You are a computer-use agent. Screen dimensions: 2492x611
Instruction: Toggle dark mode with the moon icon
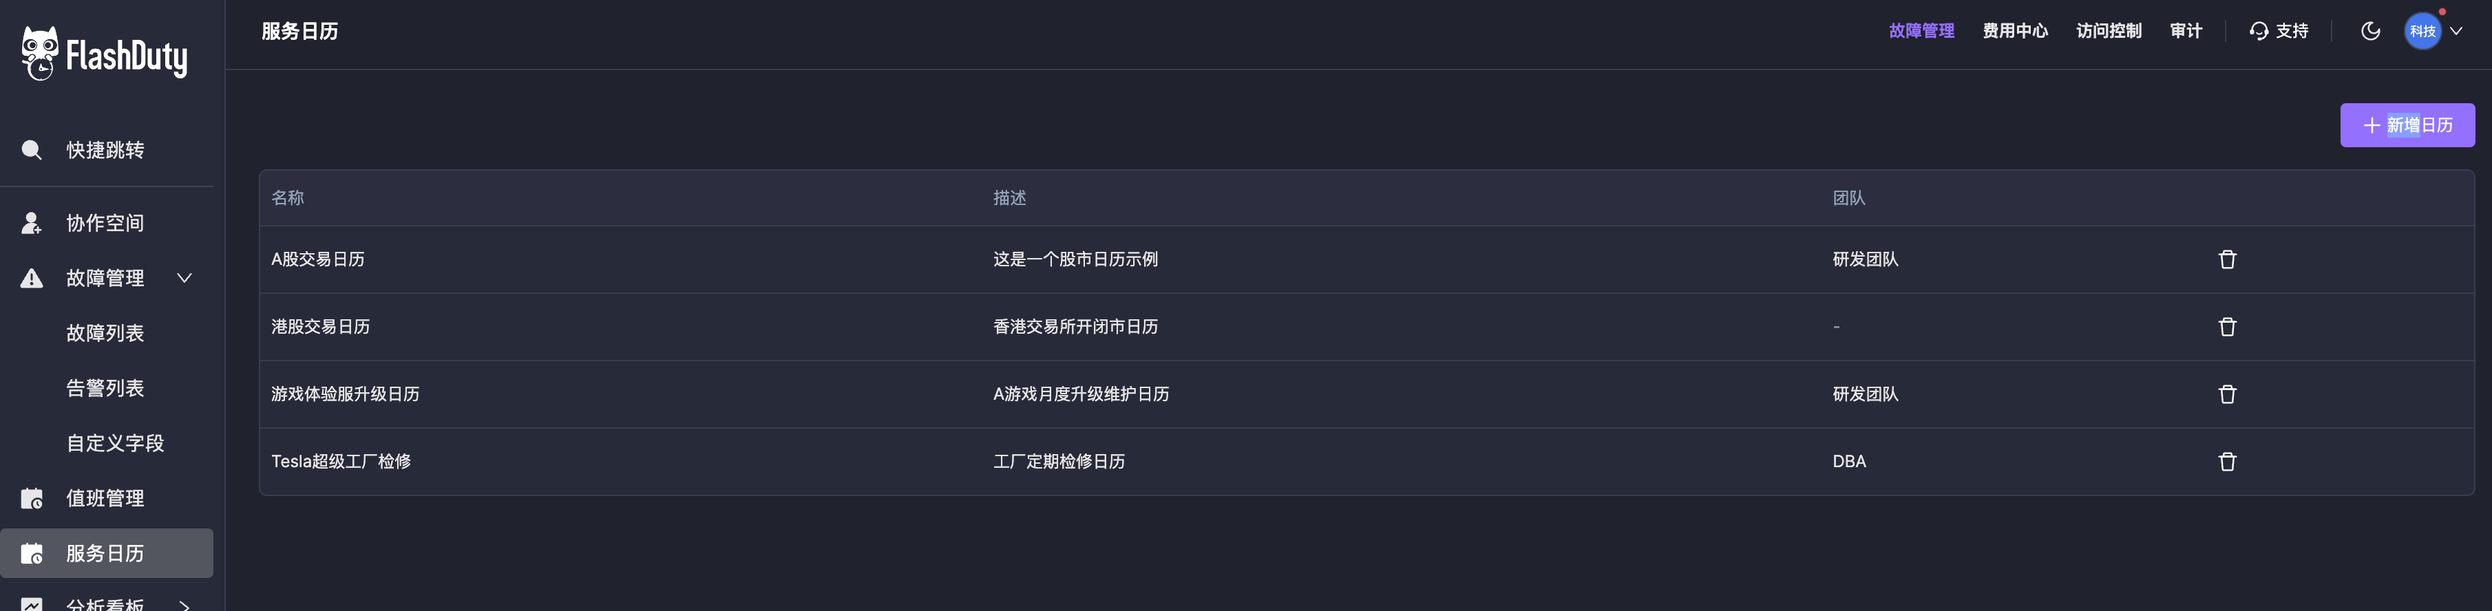coord(2370,30)
